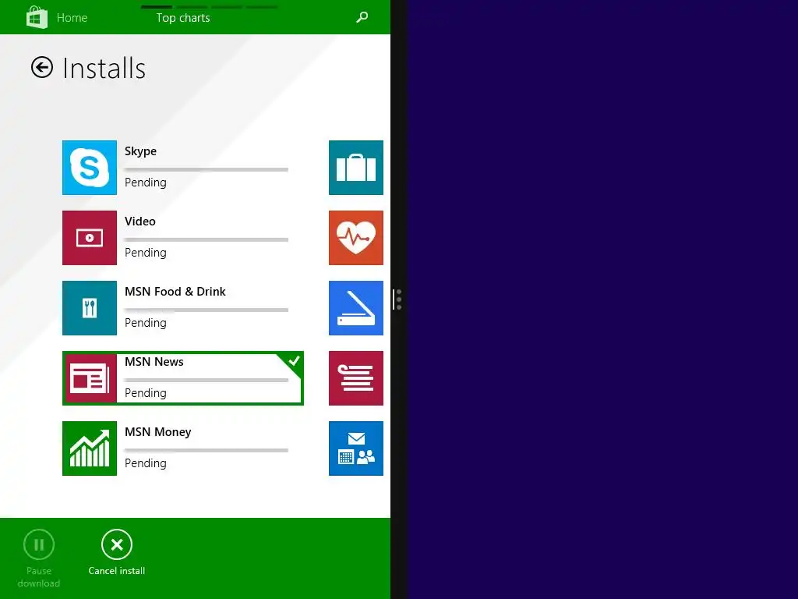Click the Pending status under Skype
The height and width of the screenshot is (599, 798).
pyautogui.click(x=146, y=183)
